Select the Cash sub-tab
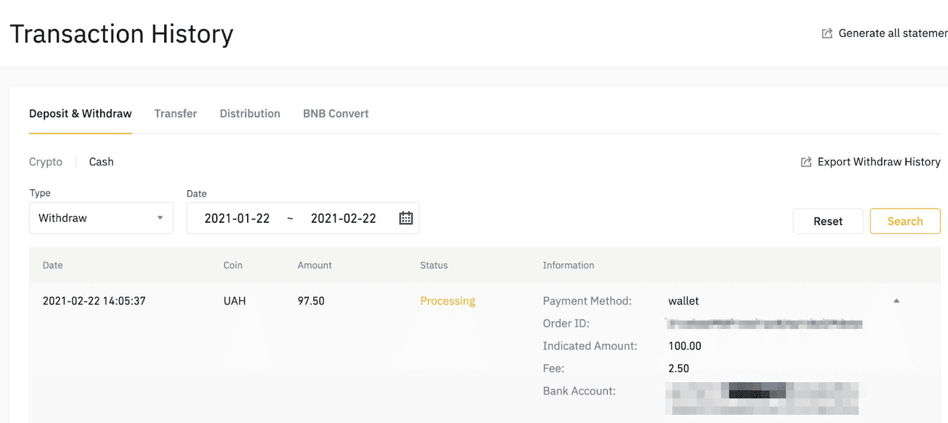948x423 pixels. [x=101, y=162]
